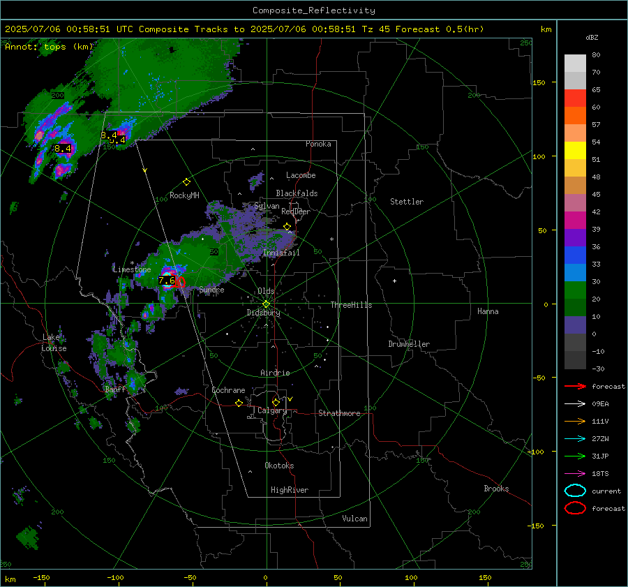Viewport: 628px width, 587px height.
Task: Click the magenta 18TS arrow legend icon
Action: click(575, 474)
